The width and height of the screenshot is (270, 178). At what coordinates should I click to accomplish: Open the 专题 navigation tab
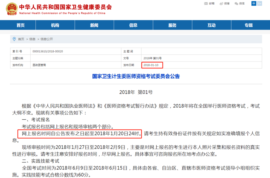[x=249, y=25]
